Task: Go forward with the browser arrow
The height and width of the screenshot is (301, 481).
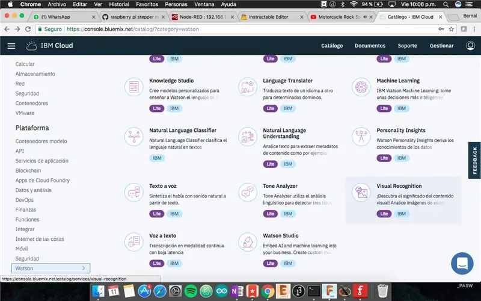Action: pos(17,29)
